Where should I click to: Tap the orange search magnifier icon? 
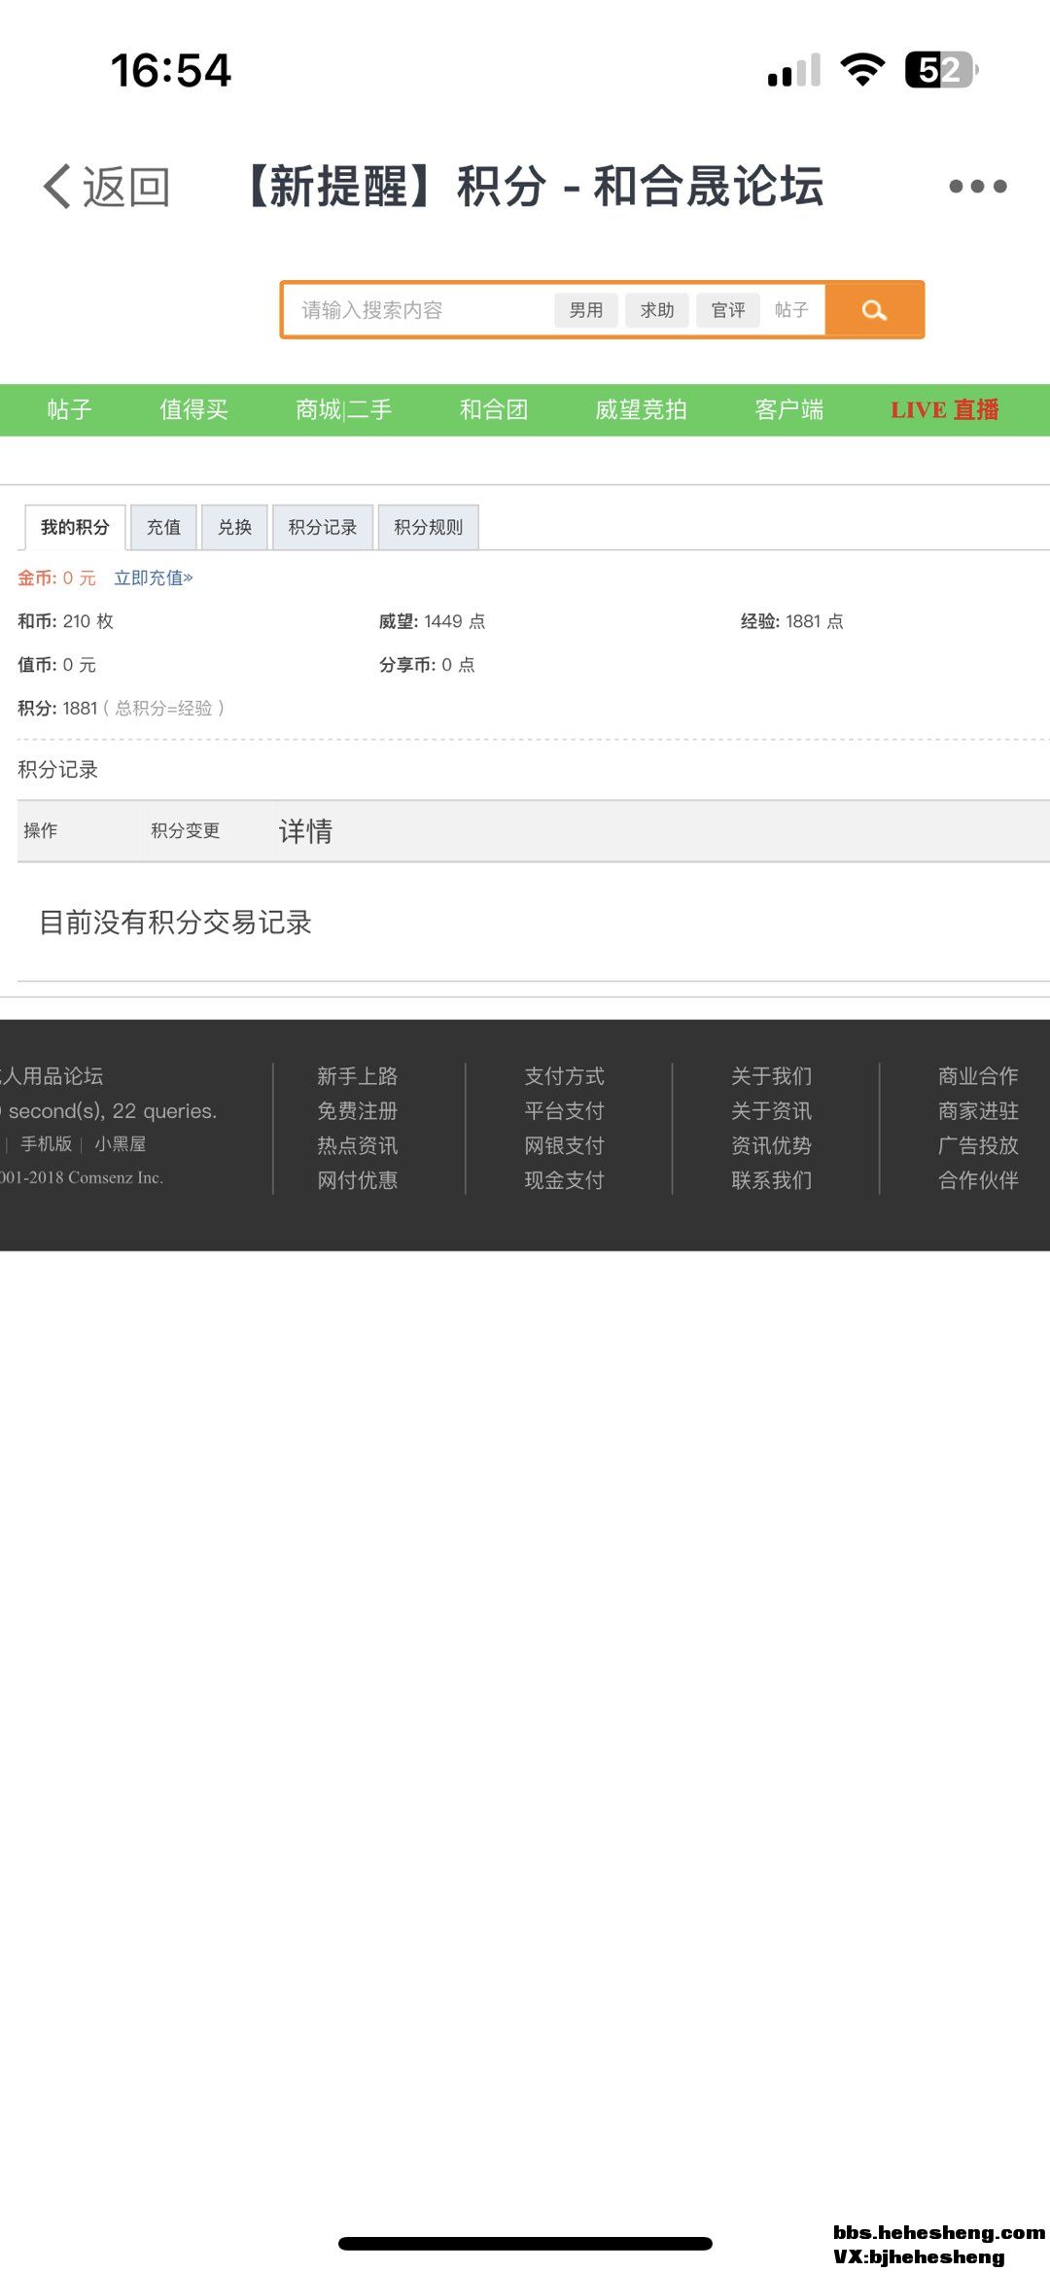pos(874,310)
